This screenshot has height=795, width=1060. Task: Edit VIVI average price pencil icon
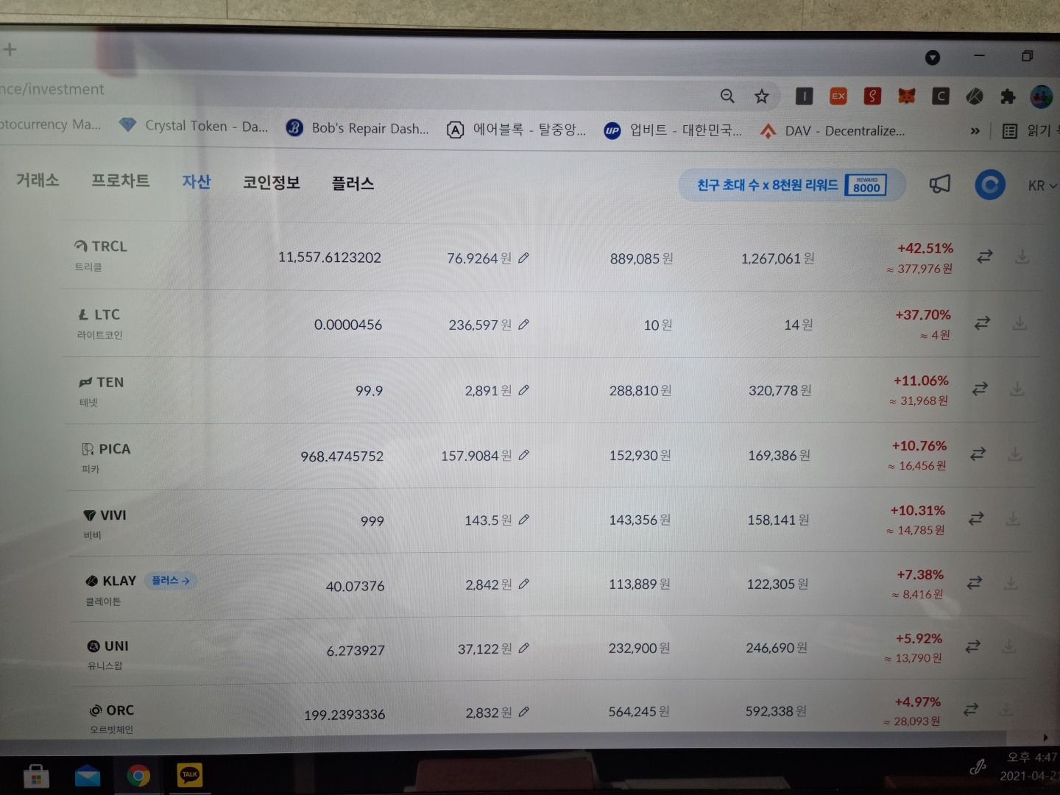point(523,519)
